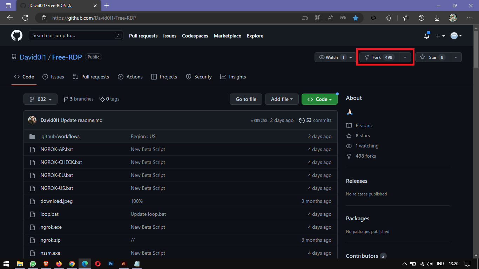The image size is (479, 269).
Task: Click the GitHub Octocat logo
Action: pos(17,36)
